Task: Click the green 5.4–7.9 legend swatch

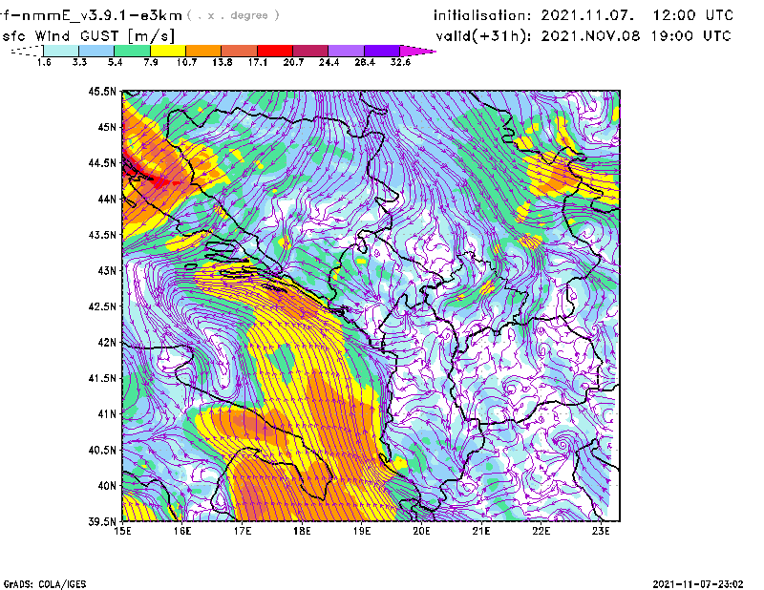Action: coord(132,51)
